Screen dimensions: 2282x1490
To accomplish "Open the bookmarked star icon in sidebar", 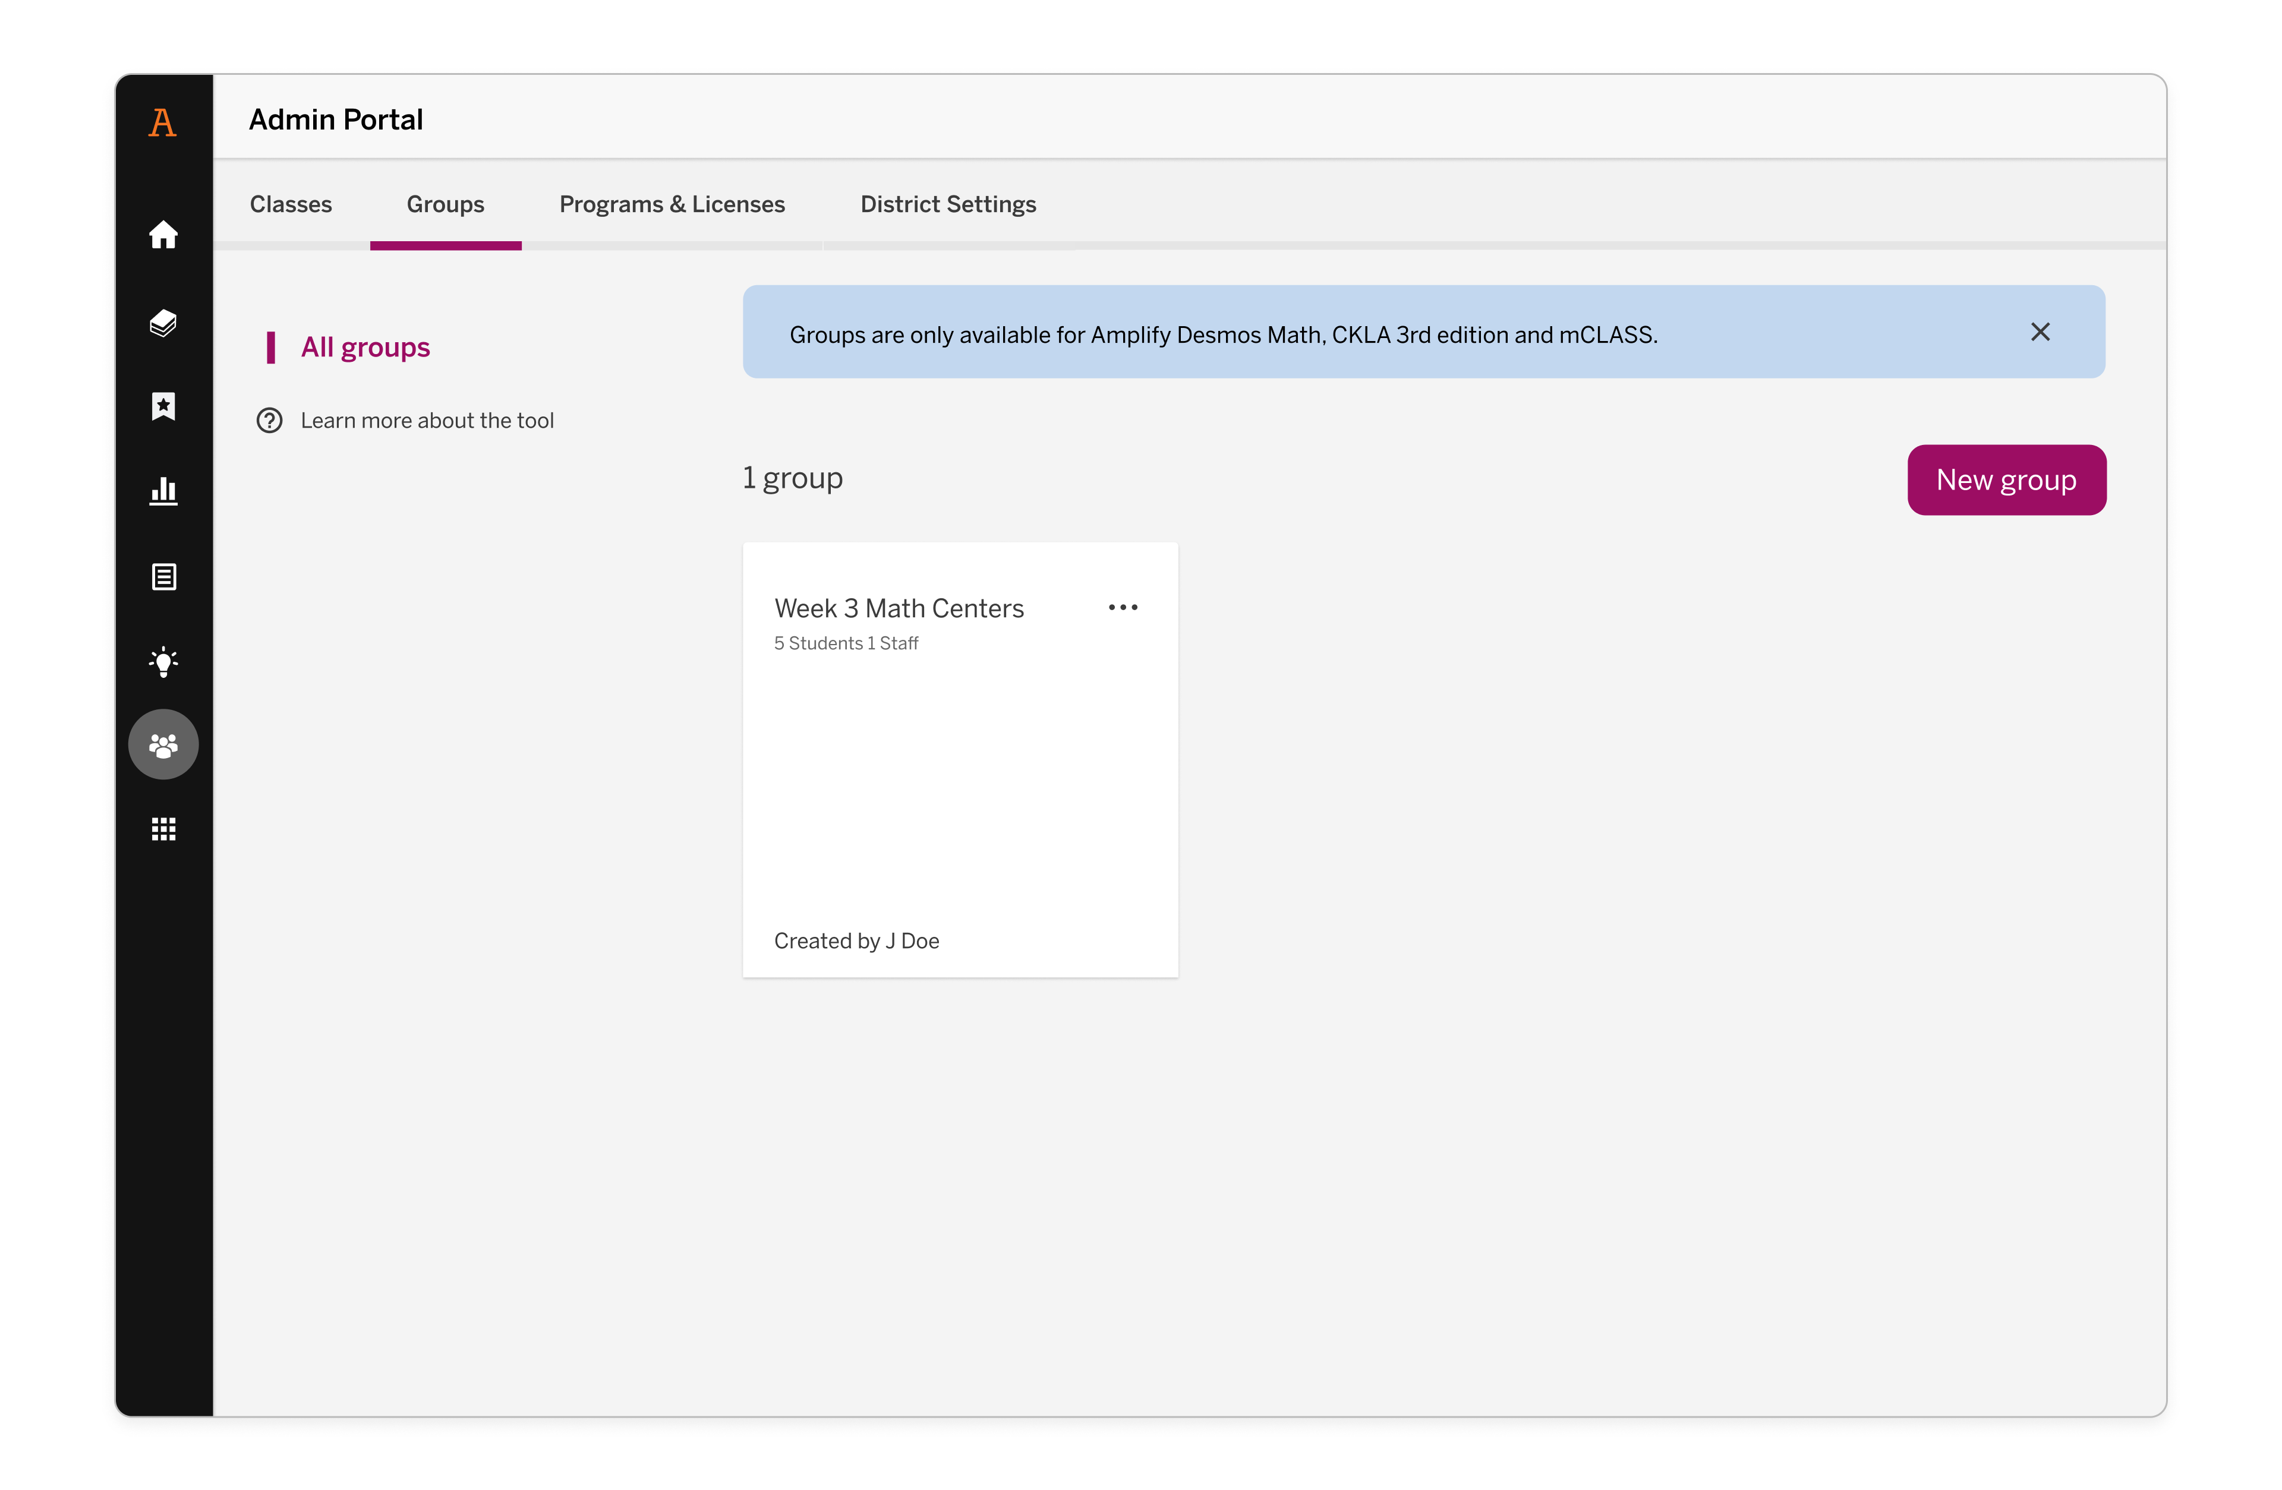I will click(163, 406).
